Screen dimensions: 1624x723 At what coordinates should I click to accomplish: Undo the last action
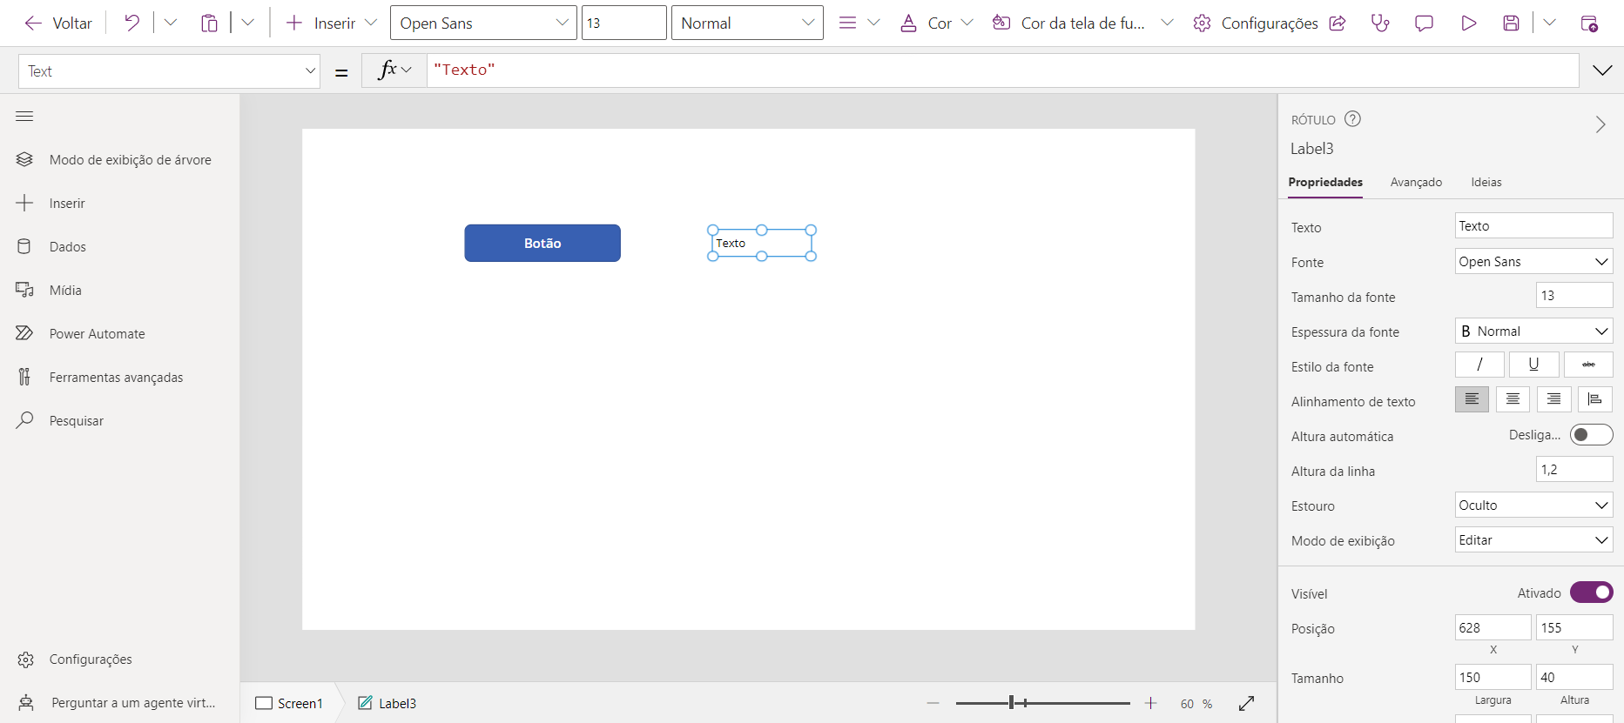click(x=131, y=23)
